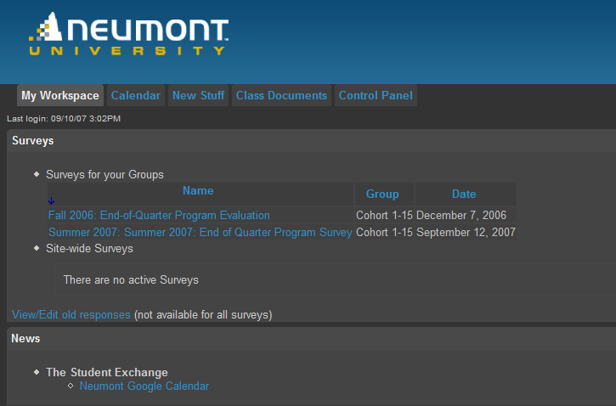Viewport: 616px width, 406px height.
Task: Click the December 7, 2006 date cell
Action: click(x=461, y=216)
